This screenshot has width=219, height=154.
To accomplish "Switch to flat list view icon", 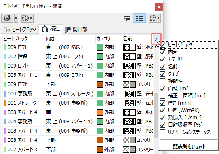I will tap(139, 18).
